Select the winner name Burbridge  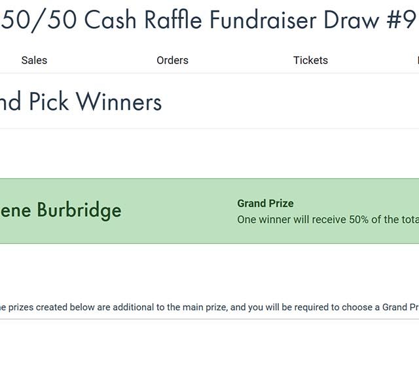coord(79,210)
